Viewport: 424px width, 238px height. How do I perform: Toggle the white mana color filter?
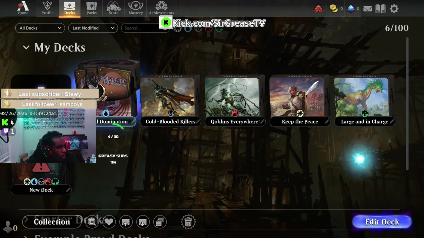pyautogui.click(x=178, y=29)
